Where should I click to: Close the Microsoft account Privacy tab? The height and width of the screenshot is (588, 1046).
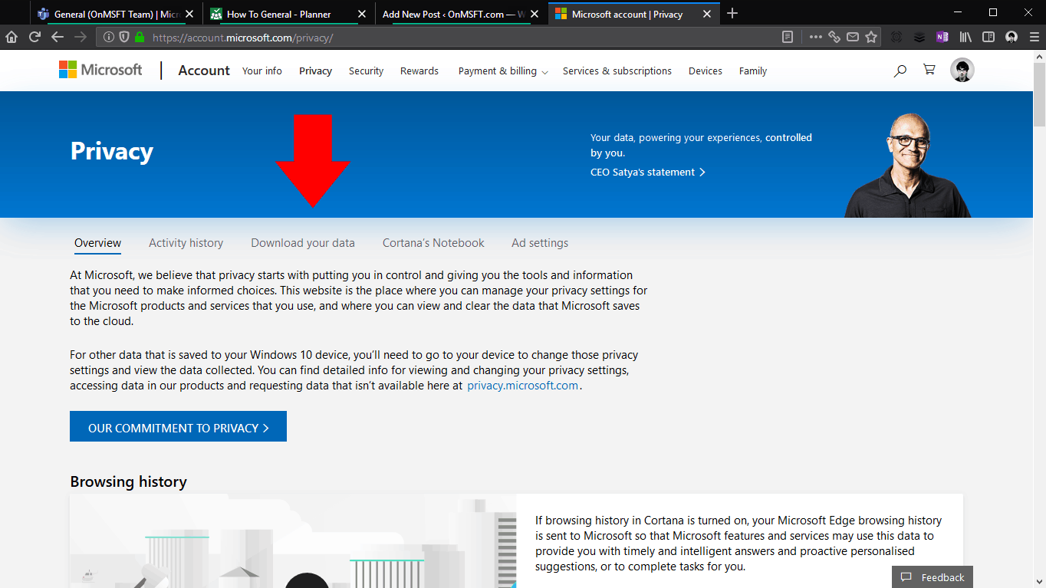click(x=708, y=14)
